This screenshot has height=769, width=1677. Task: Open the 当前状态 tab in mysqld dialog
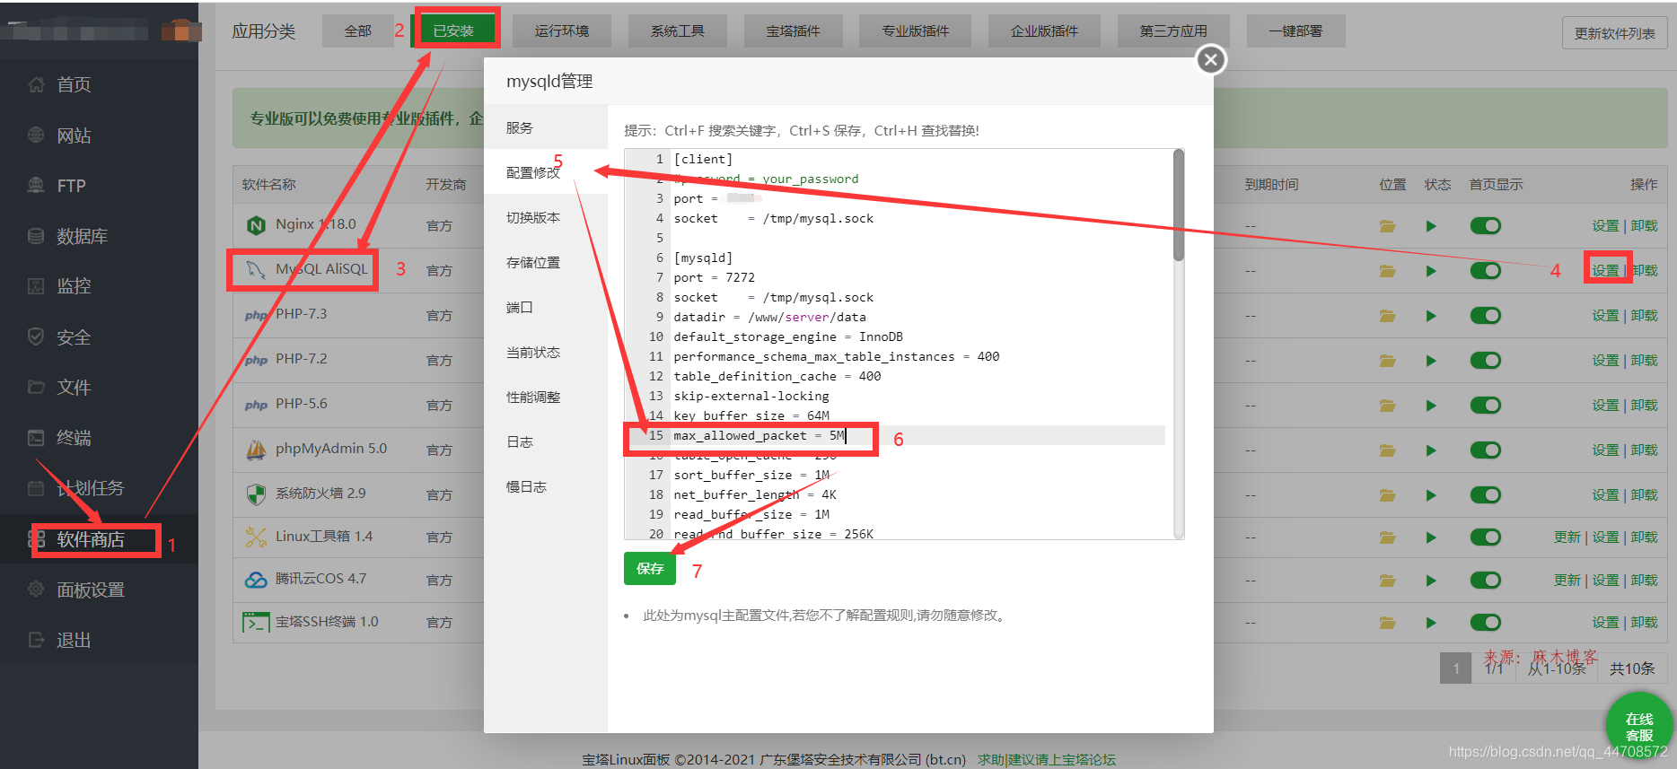[x=546, y=352]
